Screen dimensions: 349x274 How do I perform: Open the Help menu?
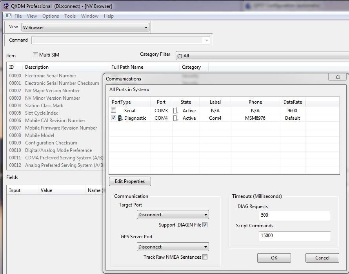coord(109,16)
